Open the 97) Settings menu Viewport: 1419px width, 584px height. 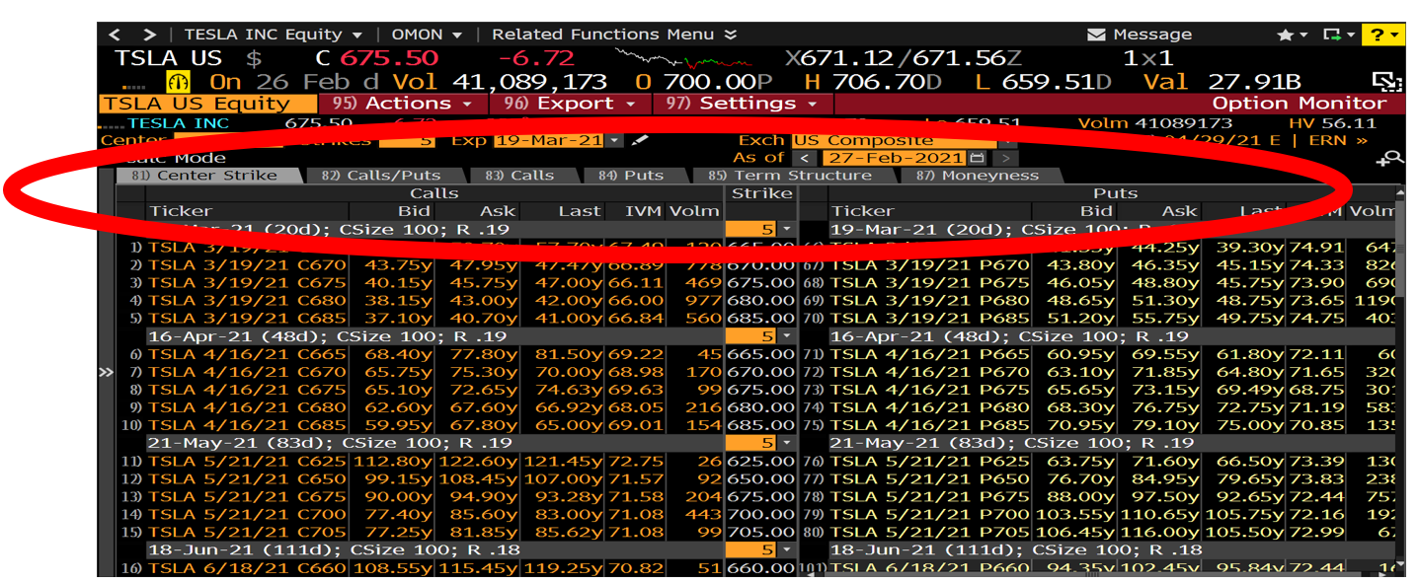pyautogui.click(x=743, y=104)
